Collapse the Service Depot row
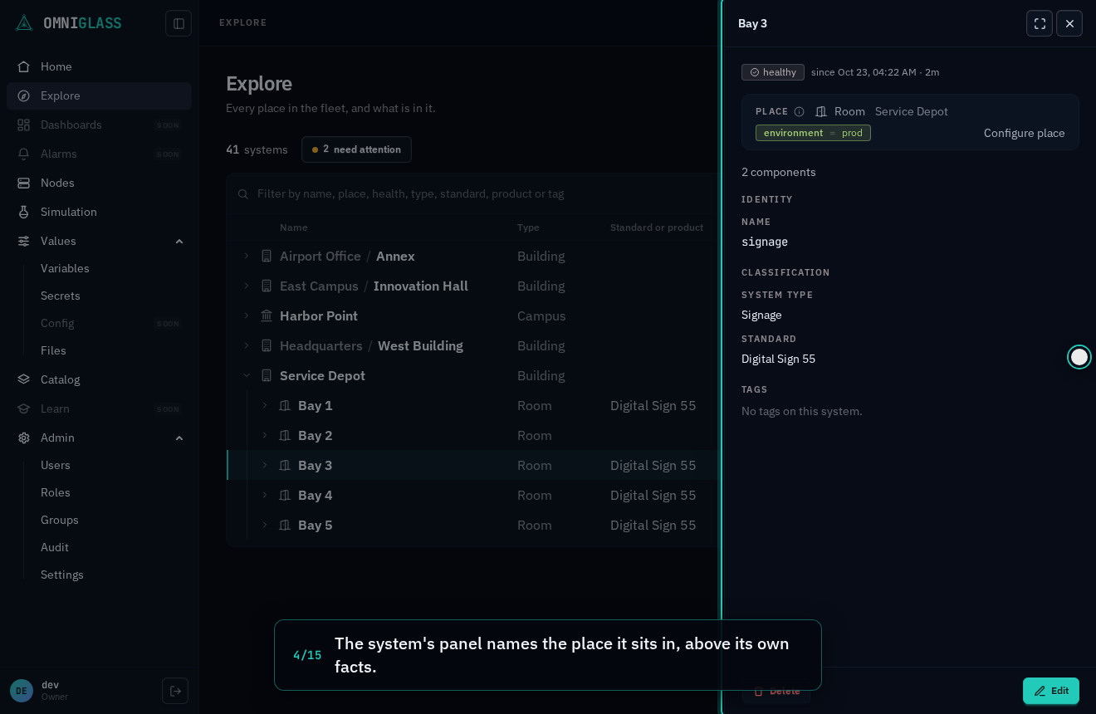Image resolution: width=1096 pixels, height=714 pixels. 246,375
